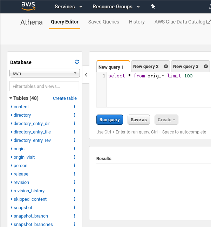Open options menu for directory_entry_rev table

click(x=74, y=140)
